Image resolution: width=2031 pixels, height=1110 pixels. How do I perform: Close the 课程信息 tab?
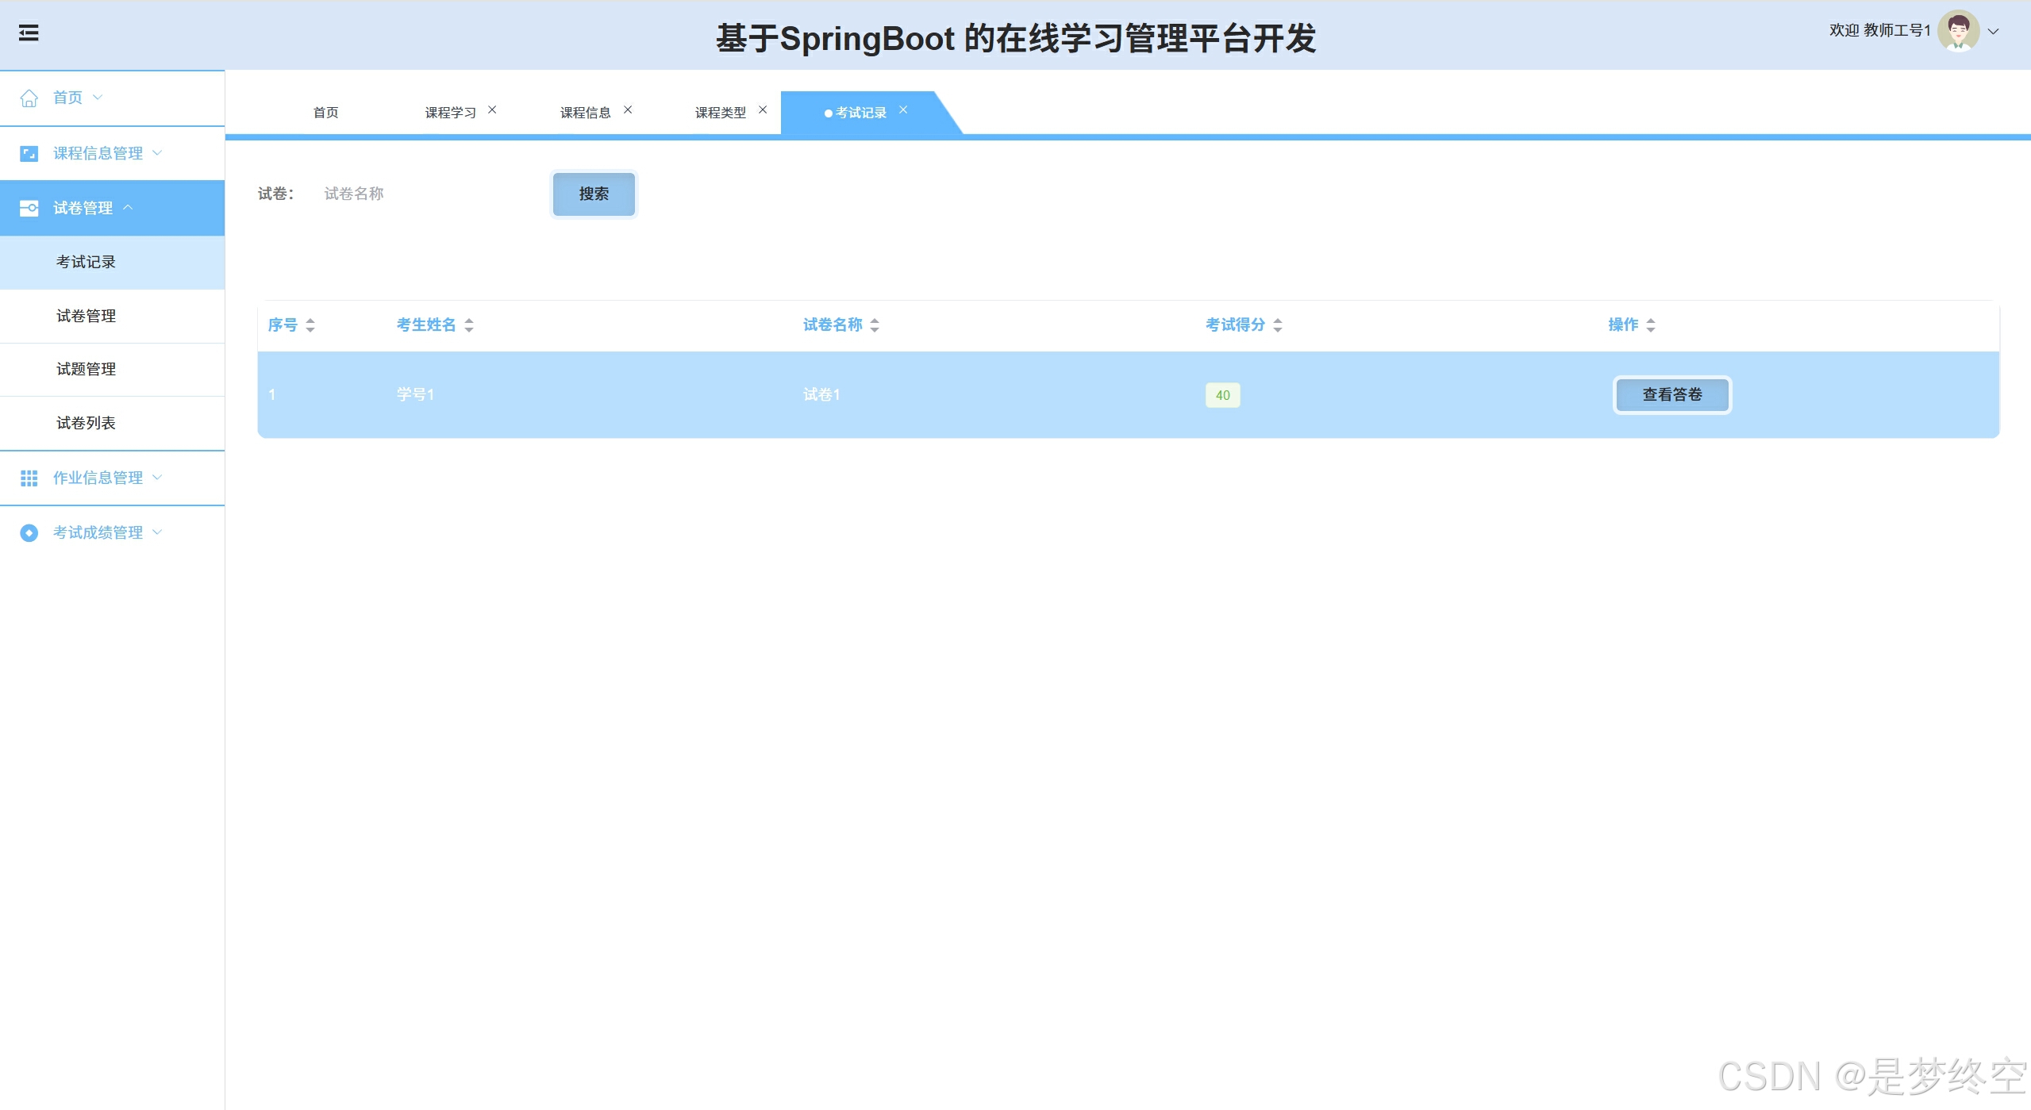click(628, 110)
